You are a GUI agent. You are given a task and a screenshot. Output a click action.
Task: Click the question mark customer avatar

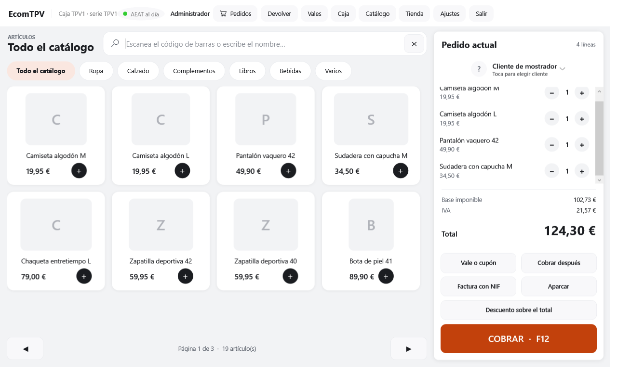click(479, 69)
